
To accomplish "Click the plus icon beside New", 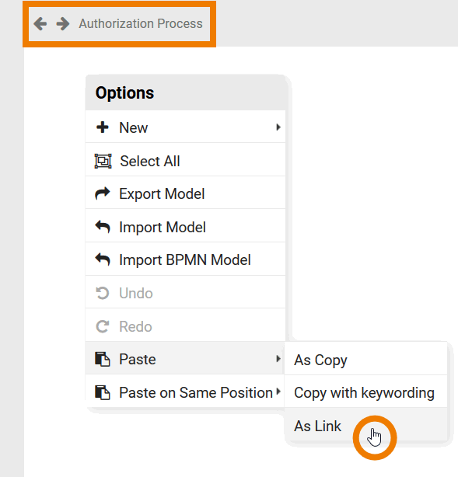I will point(103,127).
